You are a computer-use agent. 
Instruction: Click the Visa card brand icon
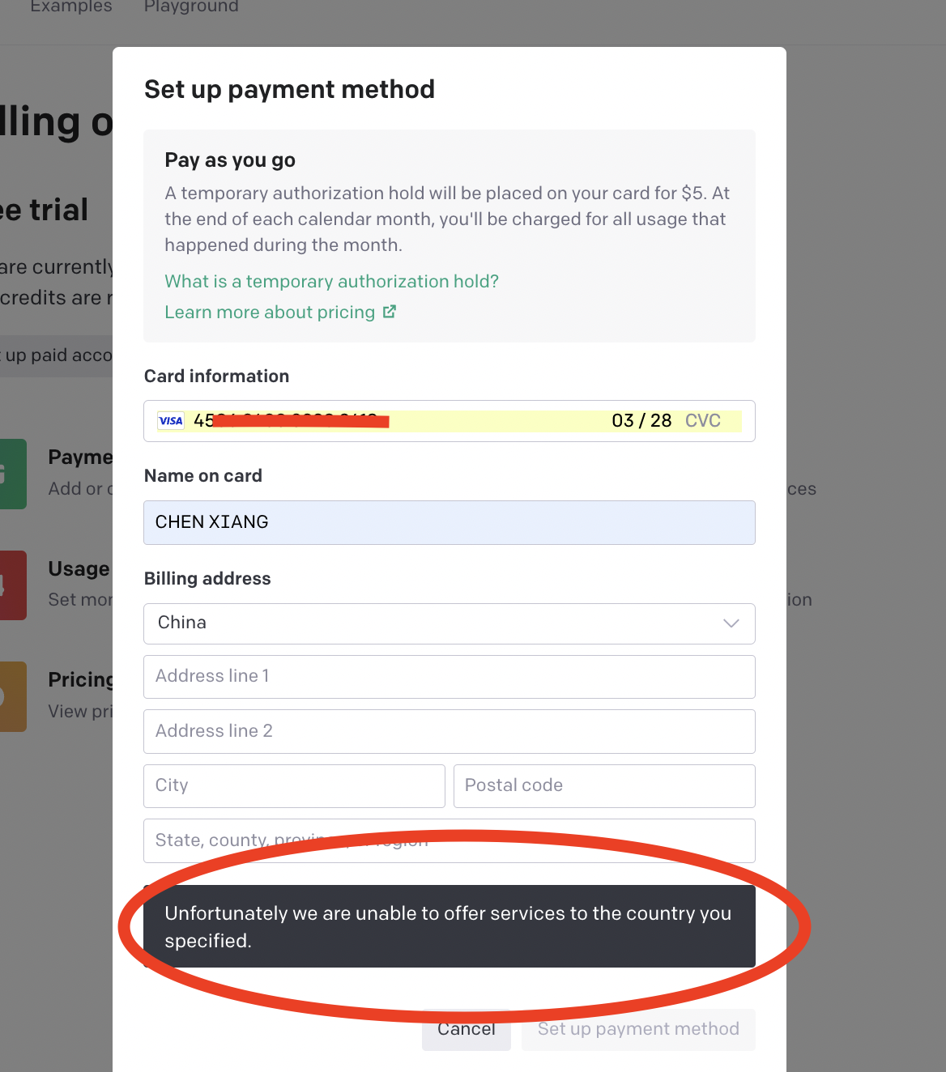click(171, 421)
